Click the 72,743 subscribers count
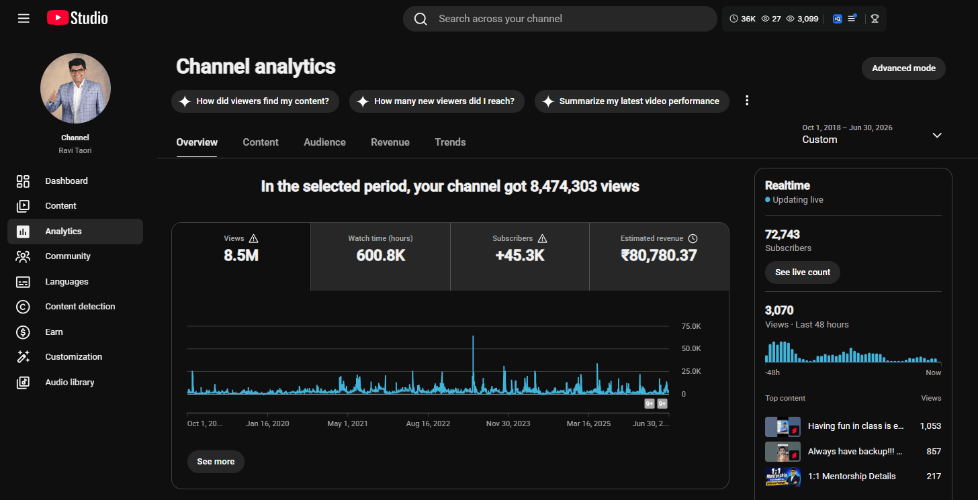This screenshot has height=500, width=978. 783,234
